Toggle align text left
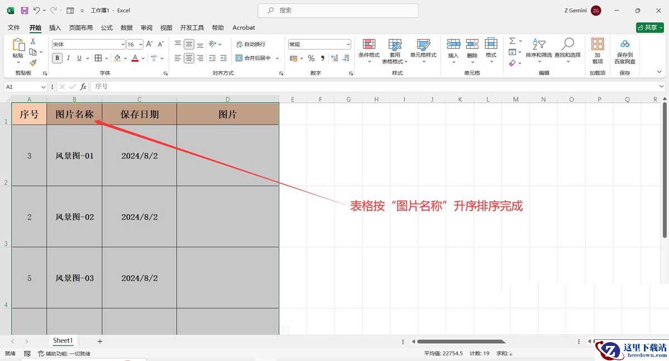 click(178, 58)
